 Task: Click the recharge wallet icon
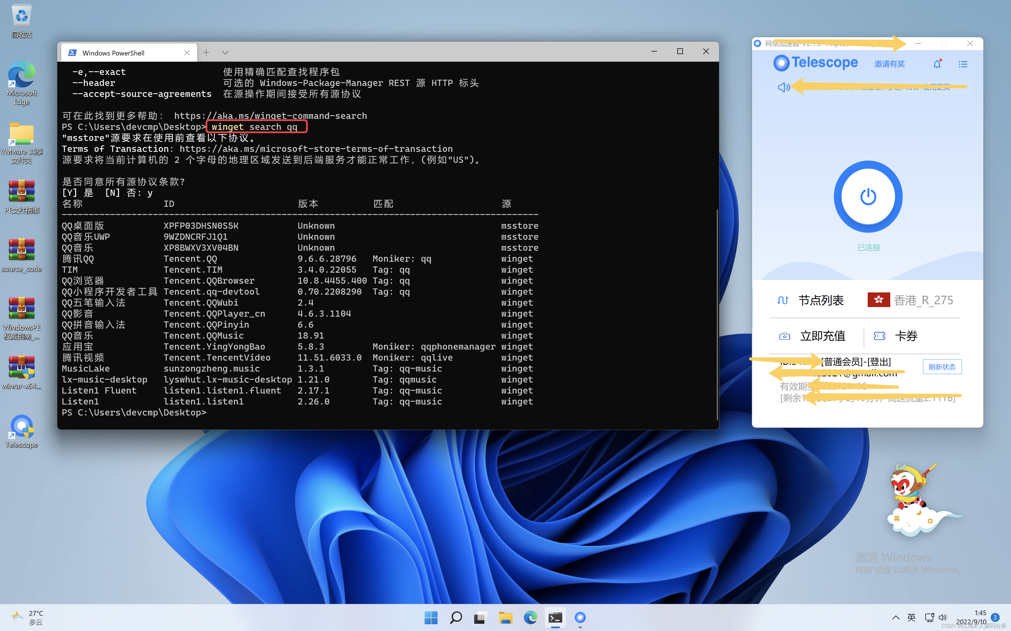tap(784, 336)
